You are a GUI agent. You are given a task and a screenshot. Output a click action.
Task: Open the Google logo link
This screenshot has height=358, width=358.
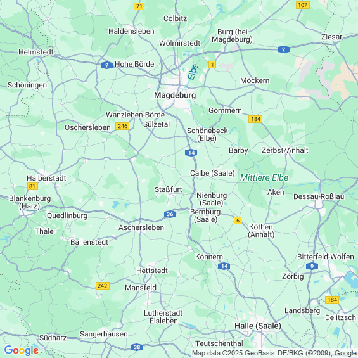(22, 350)
